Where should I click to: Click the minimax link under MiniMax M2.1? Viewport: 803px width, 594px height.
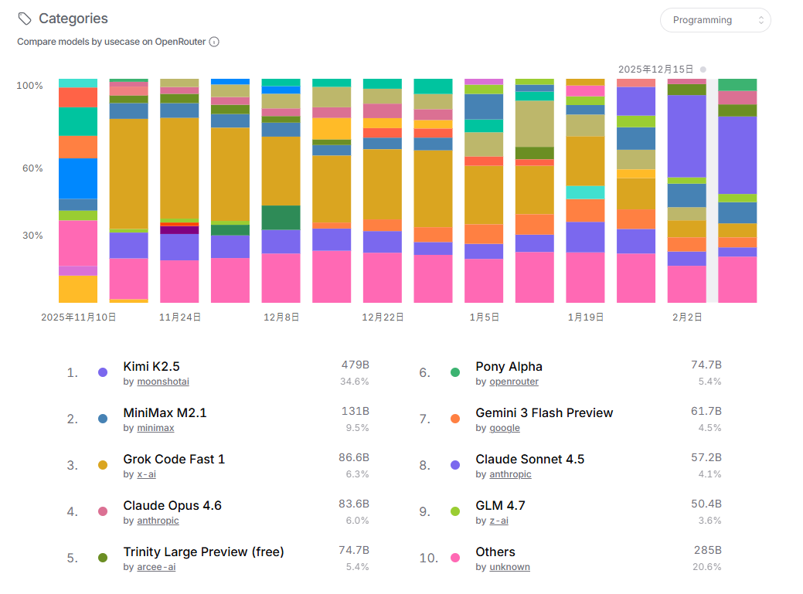tap(155, 428)
